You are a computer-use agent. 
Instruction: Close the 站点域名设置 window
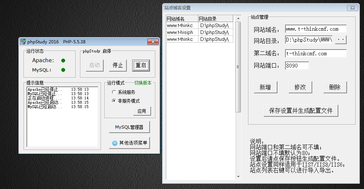pos(353,8)
